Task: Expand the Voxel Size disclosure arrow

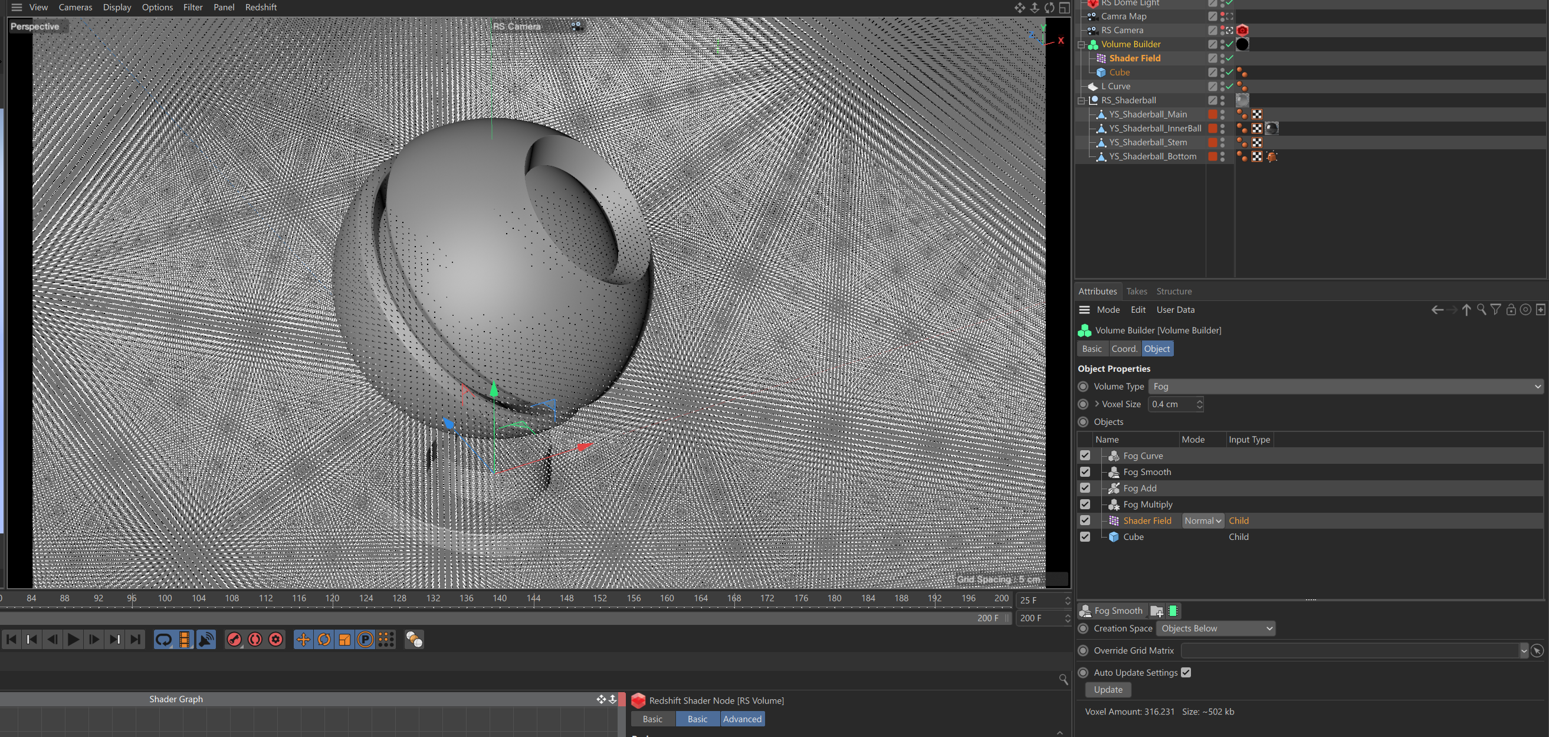Action: pos(1097,404)
